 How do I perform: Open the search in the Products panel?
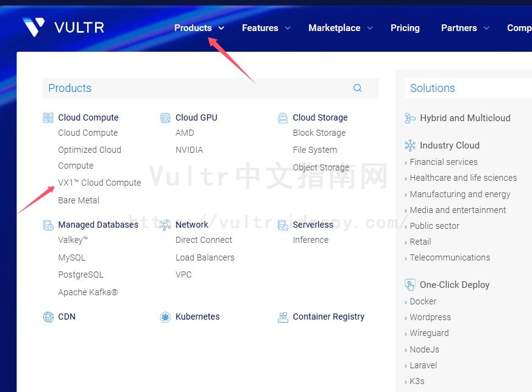point(357,88)
